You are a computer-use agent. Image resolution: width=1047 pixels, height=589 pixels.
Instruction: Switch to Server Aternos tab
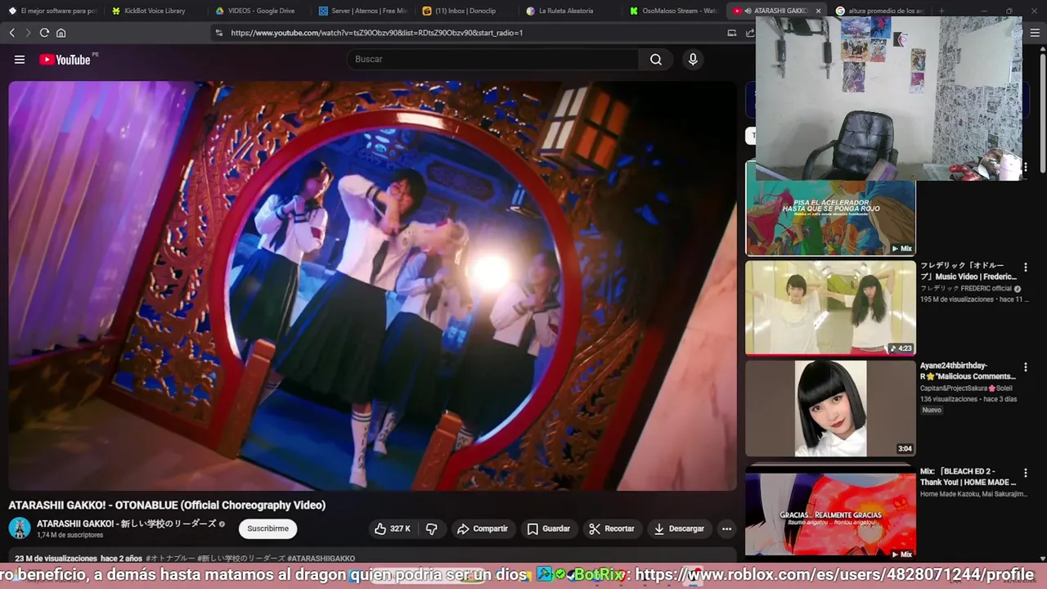click(363, 11)
